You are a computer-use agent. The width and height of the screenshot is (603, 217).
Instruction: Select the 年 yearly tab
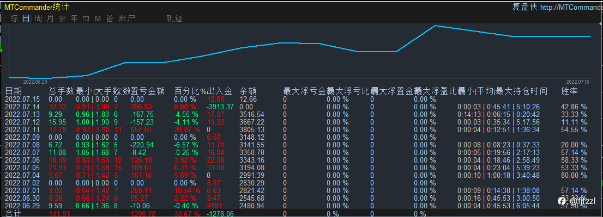(x=74, y=18)
